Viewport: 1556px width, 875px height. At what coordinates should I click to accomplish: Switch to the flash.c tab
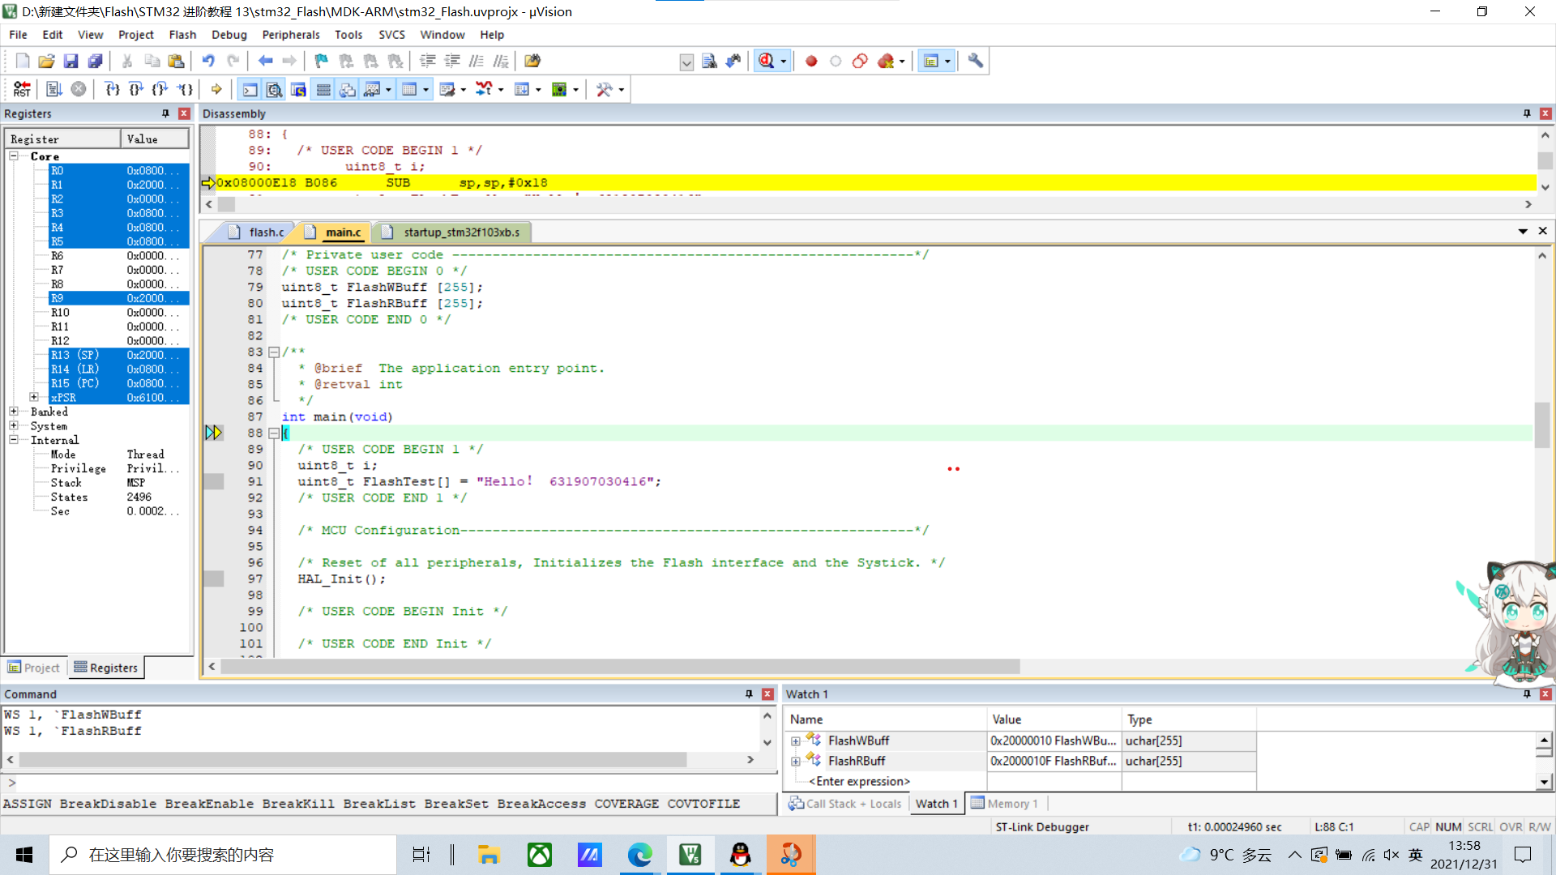[265, 232]
